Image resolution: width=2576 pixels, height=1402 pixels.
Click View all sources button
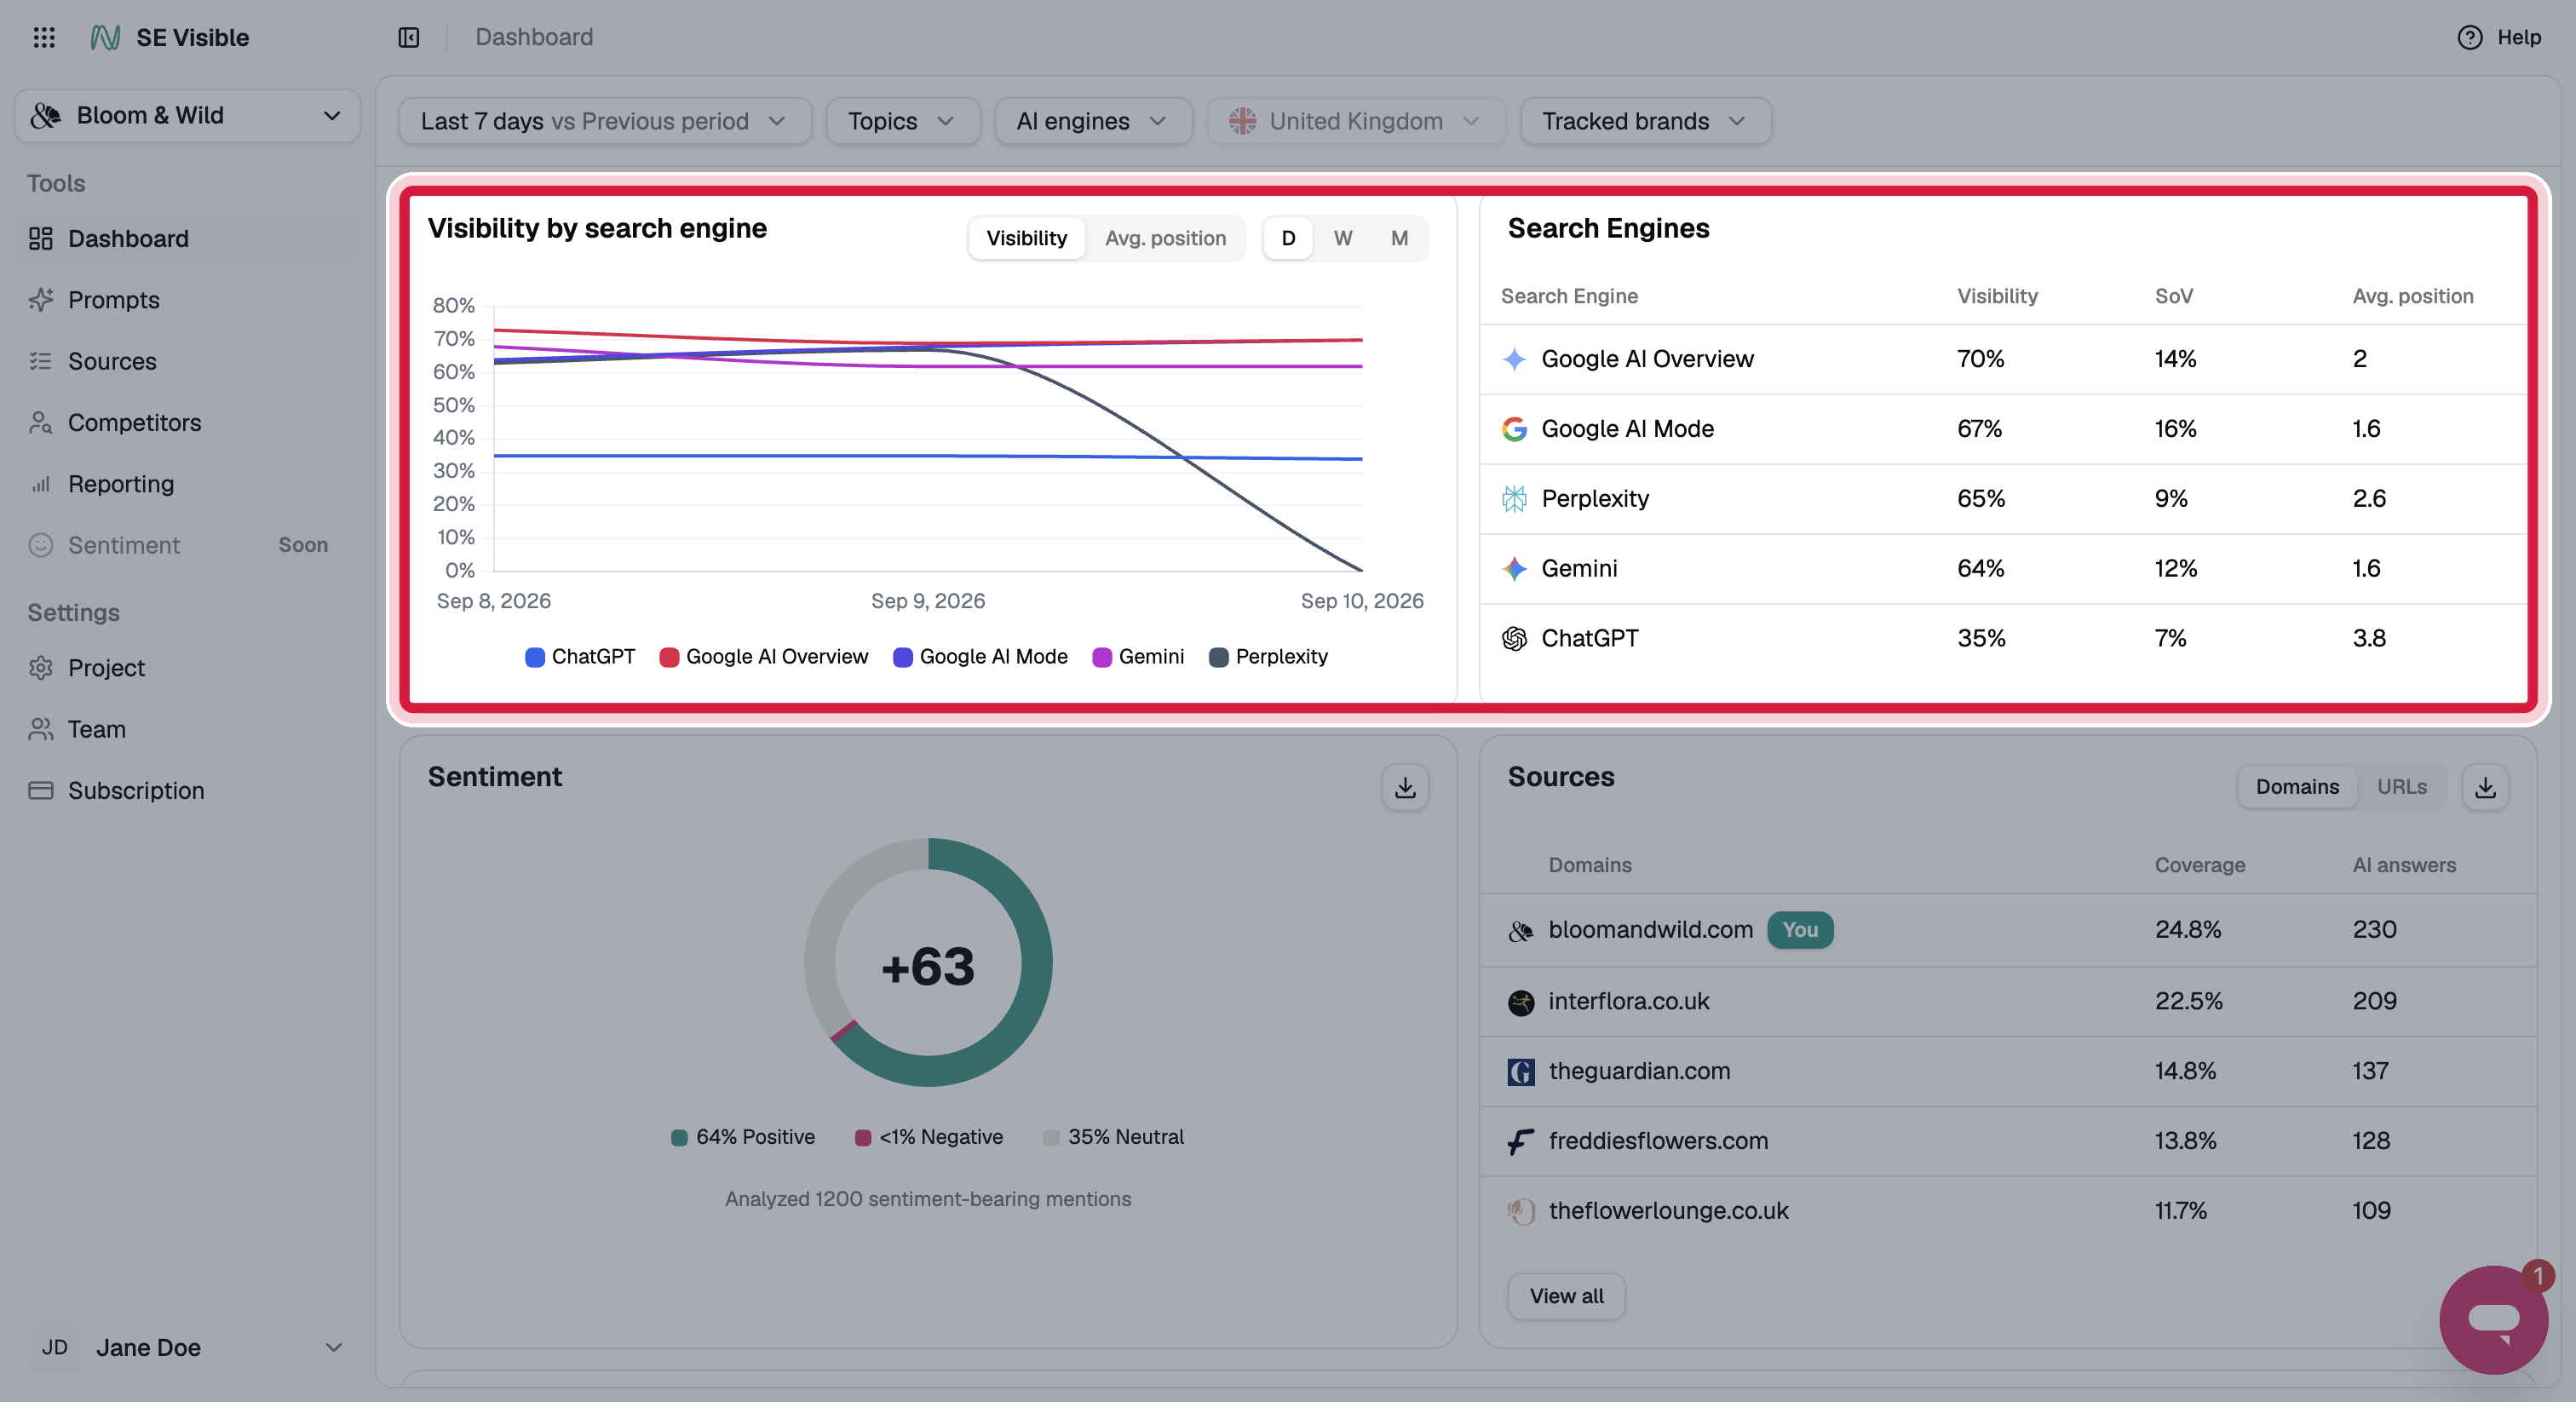tap(1566, 1296)
